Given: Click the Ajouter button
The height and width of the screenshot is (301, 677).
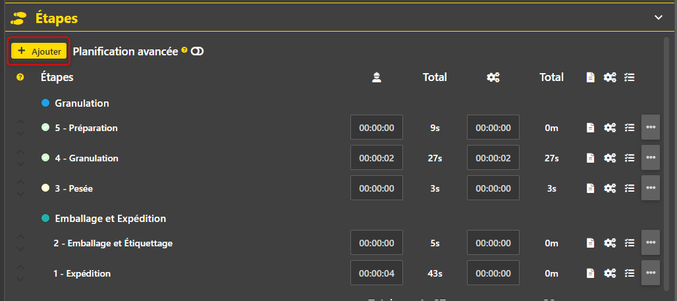Looking at the screenshot, I should (x=39, y=51).
